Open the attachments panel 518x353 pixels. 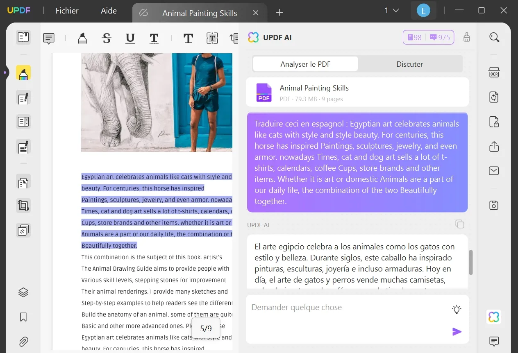pyautogui.click(x=23, y=342)
